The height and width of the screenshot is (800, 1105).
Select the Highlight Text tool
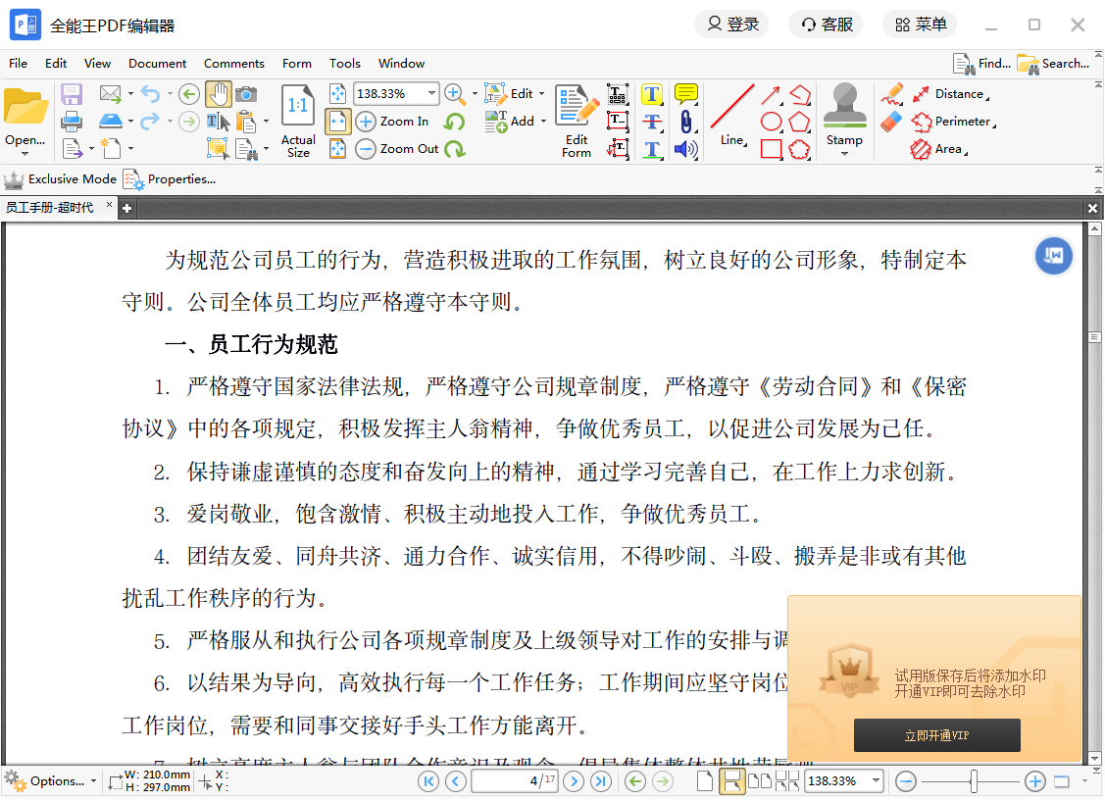[x=652, y=95]
